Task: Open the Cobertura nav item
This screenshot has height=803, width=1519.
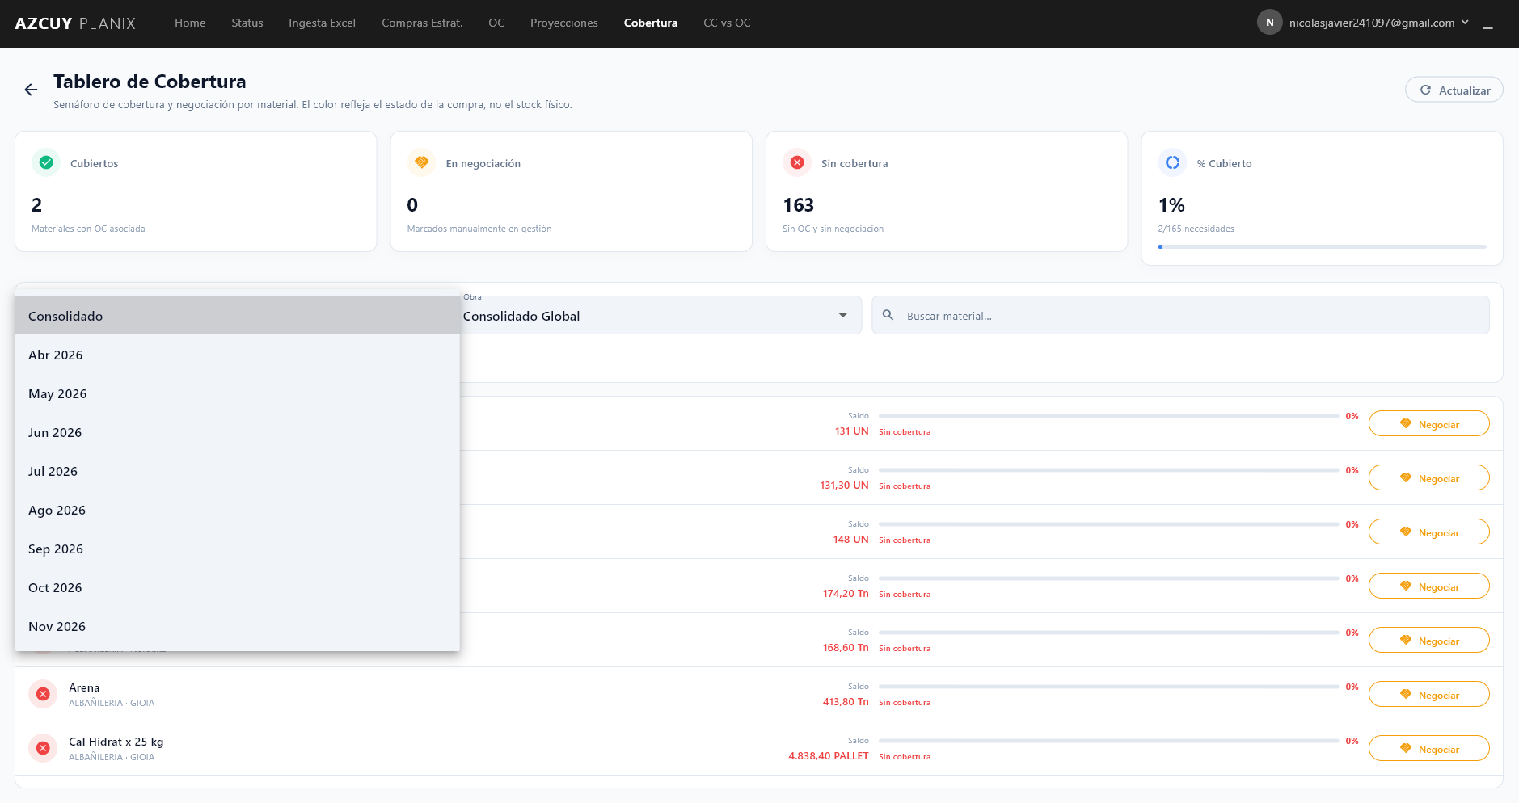Action: point(651,23)
